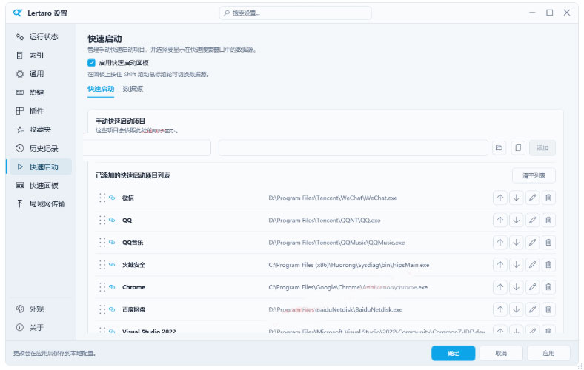584x370 pixels.
Task: Click the 添加 button
Action: [542, 148]
